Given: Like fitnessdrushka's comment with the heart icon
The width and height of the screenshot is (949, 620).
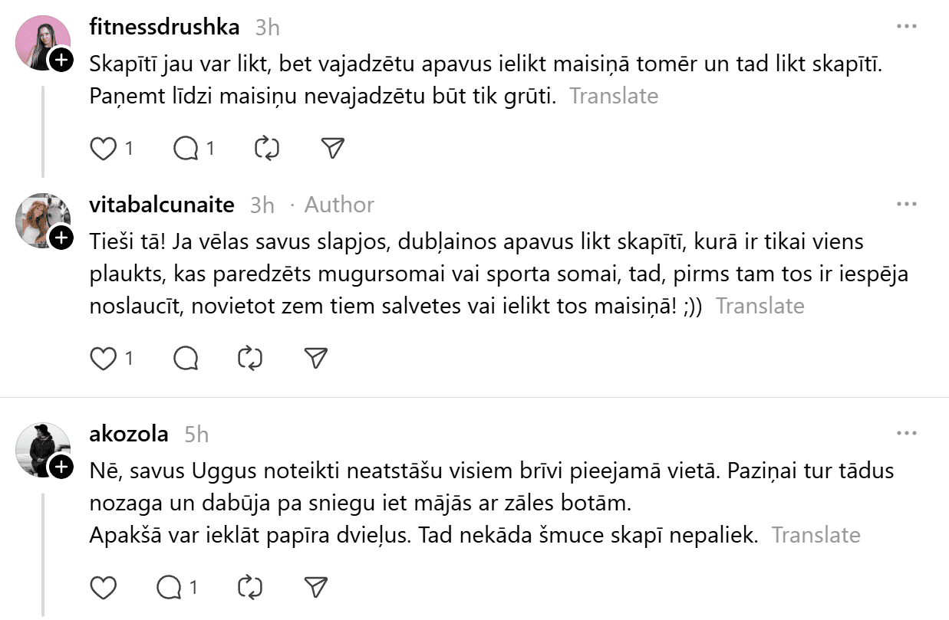Looking at the screenshot, I should 103,148.
